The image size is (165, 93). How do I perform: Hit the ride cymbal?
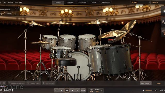109,34
